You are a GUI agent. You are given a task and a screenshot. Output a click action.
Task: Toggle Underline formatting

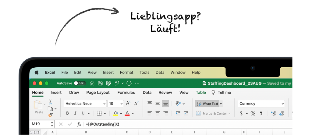[83, 113]
